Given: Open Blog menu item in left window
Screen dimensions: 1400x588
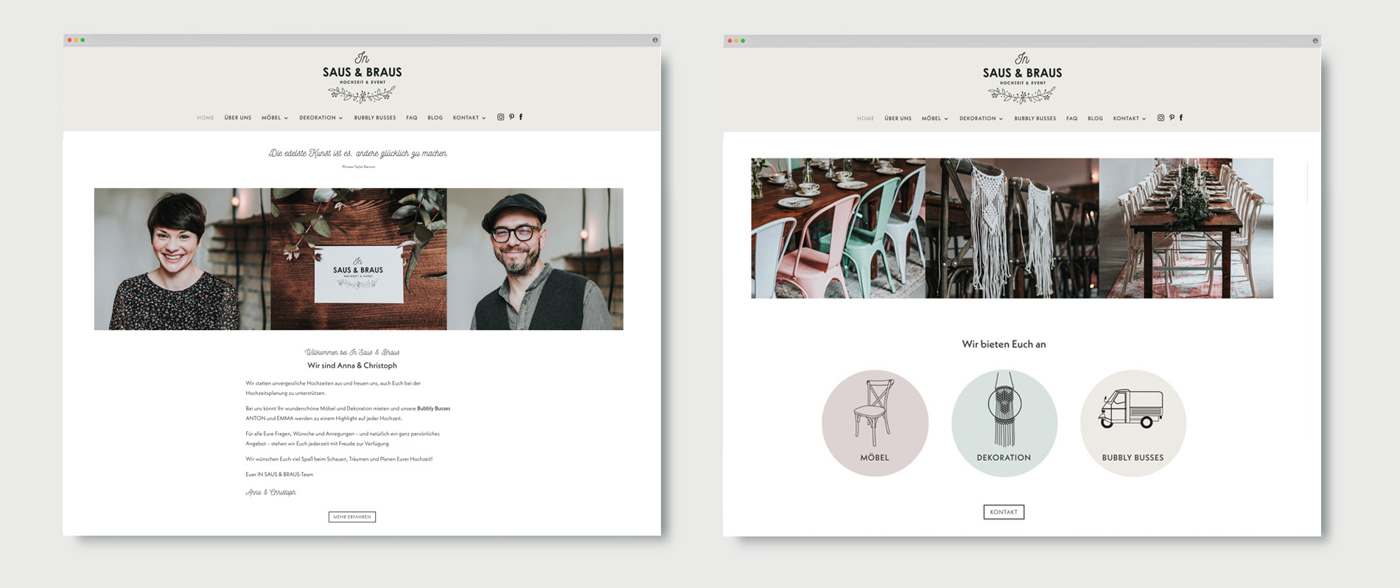Looking at the screenshot, I should (x=435, y=118).
